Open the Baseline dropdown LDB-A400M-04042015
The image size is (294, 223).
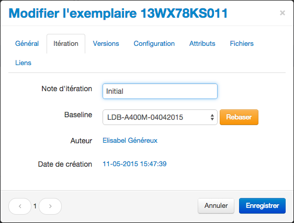(160, 117)
